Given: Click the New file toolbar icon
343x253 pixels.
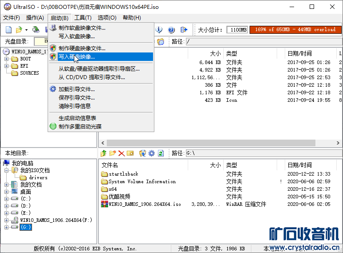Looking at the screenshot, I should click(x=8, y=29).
